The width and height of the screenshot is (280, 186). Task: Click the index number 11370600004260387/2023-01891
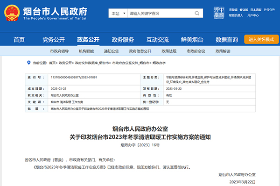[74, 77]
